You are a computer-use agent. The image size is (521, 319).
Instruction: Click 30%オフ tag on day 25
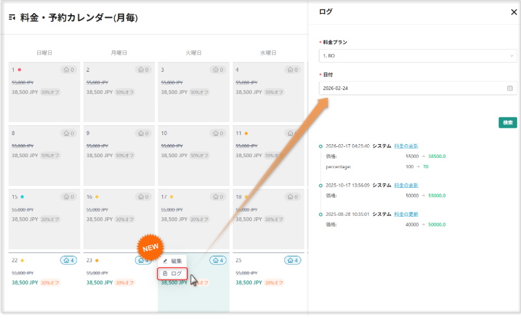point(274,282)
